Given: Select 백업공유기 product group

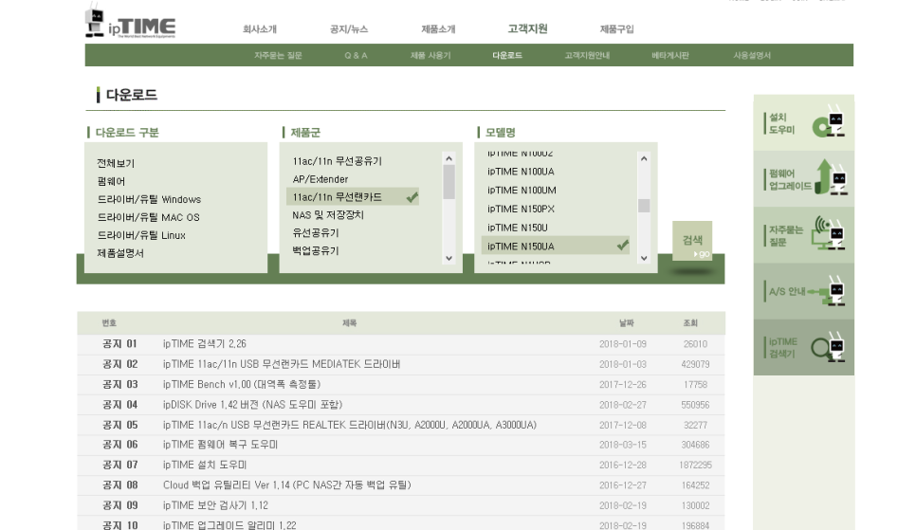Looking at the screenshot, I should coord(316,250).
